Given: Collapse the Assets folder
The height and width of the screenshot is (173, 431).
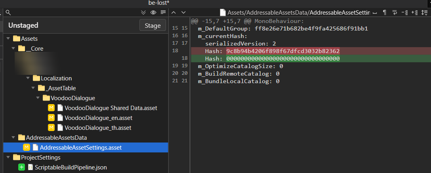Looking at the screenshot, I should pyautogui.click(x=8, y=39).
